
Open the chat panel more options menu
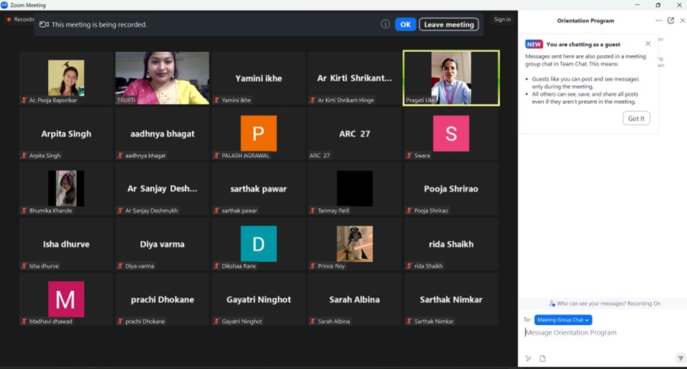pyautogui.click(x=658, y=20)
